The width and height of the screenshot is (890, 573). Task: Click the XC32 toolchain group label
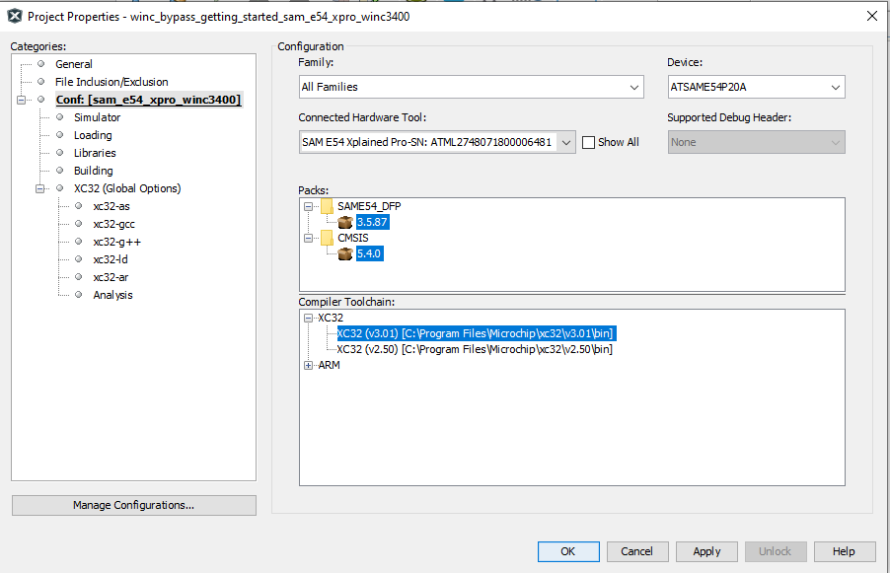pyautogui.click(x=331, y=318)
